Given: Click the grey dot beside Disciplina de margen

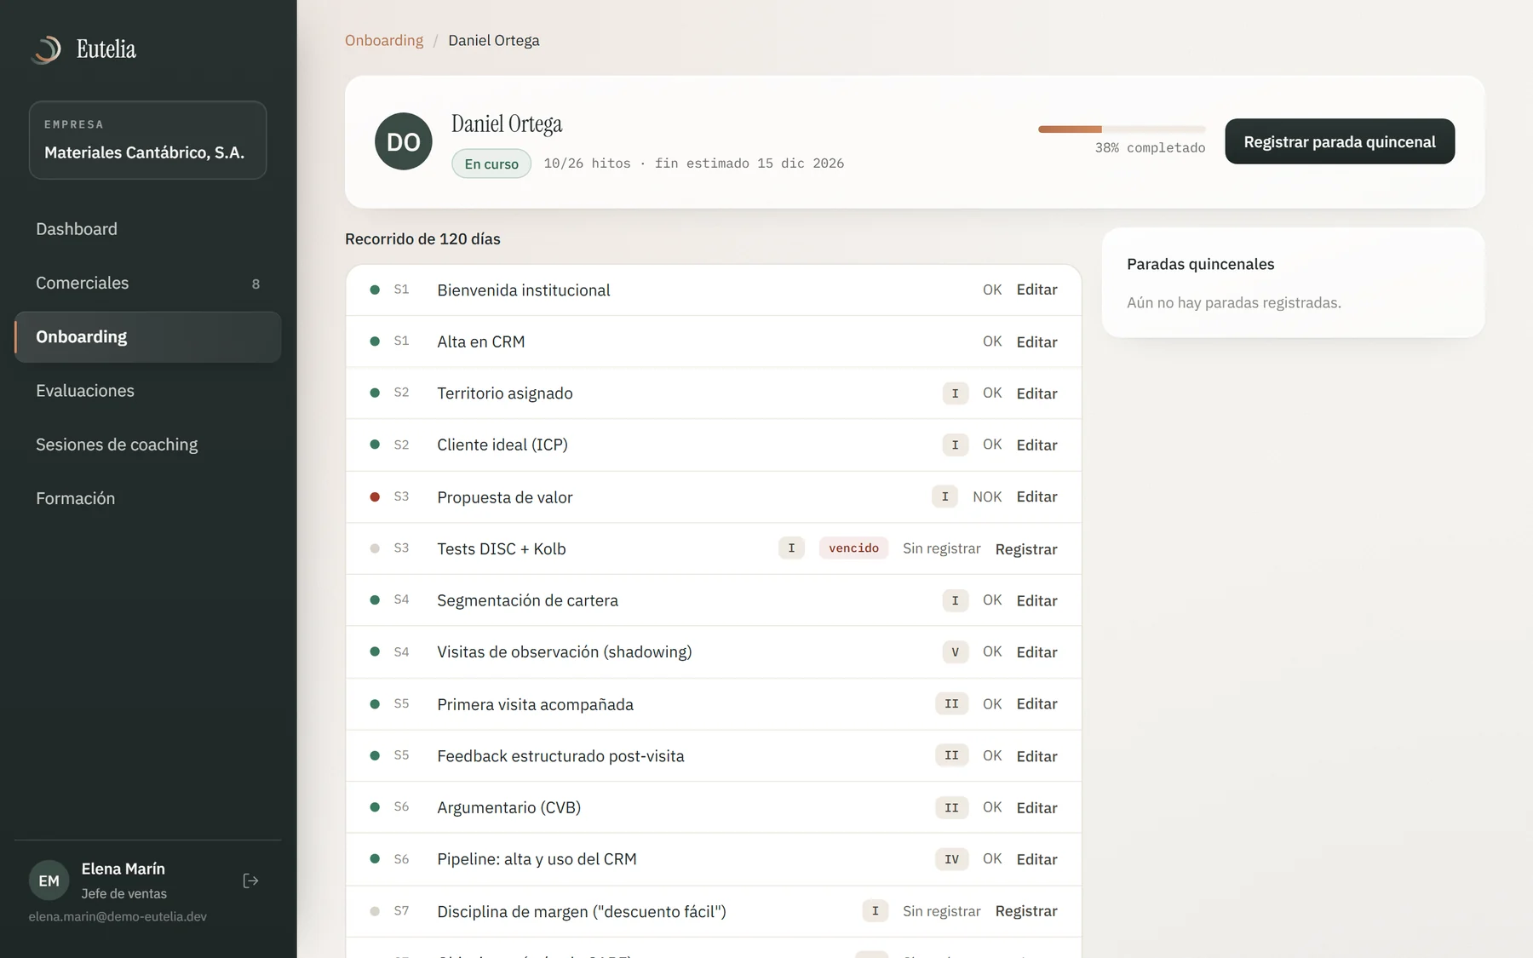Looking at the screenshot, I should tap(375, 911).
